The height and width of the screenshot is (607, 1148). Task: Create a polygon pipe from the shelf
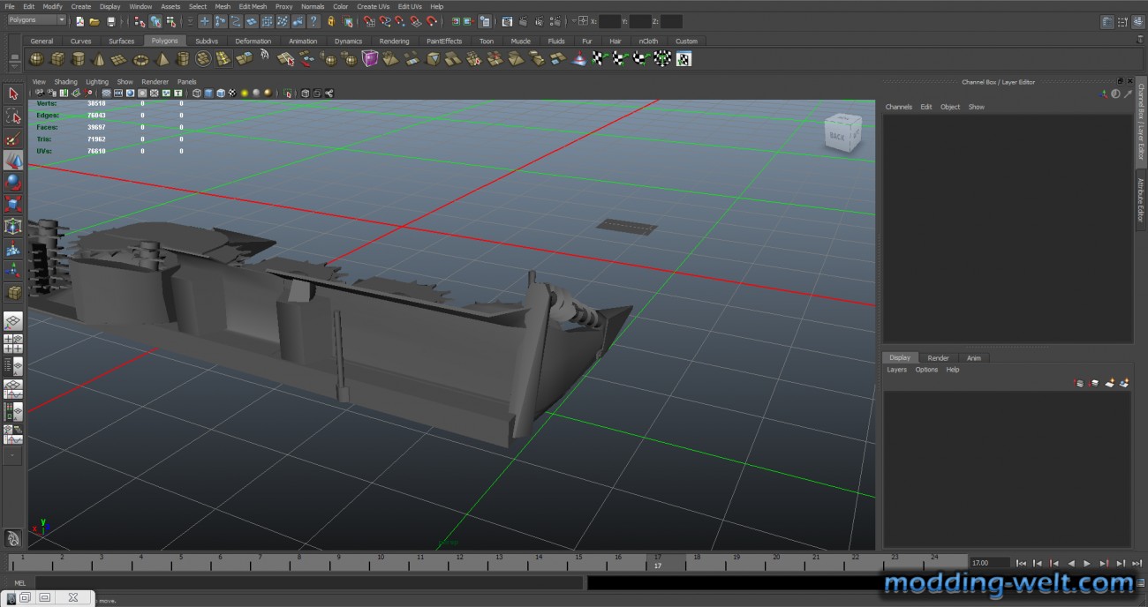(183, 59)
